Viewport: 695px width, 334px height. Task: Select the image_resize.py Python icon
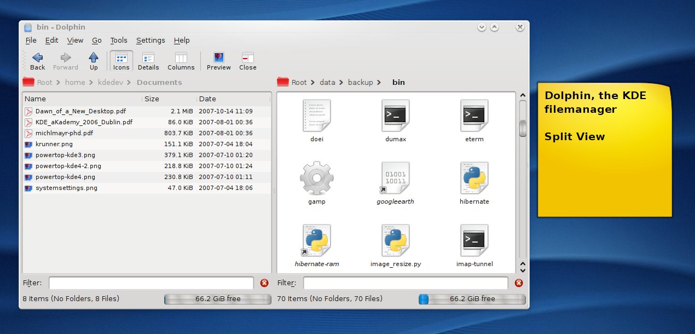pos(396,240)
